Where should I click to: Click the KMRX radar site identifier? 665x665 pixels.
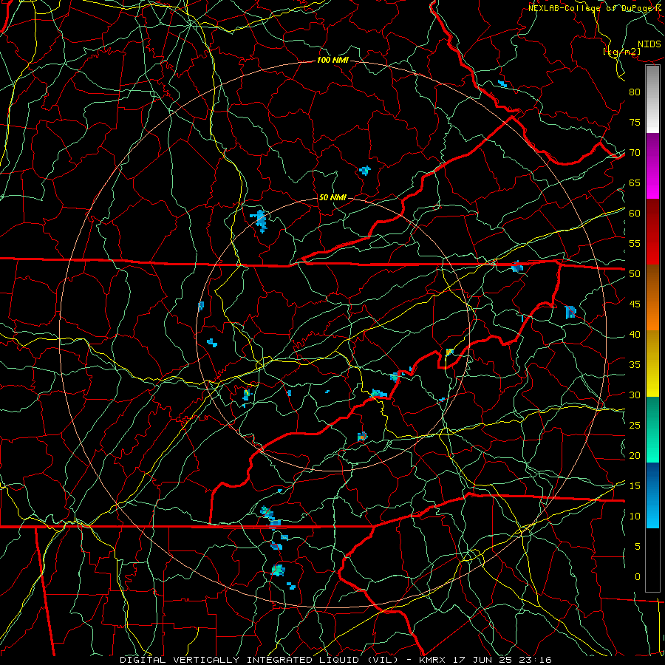tap(432, 660)
